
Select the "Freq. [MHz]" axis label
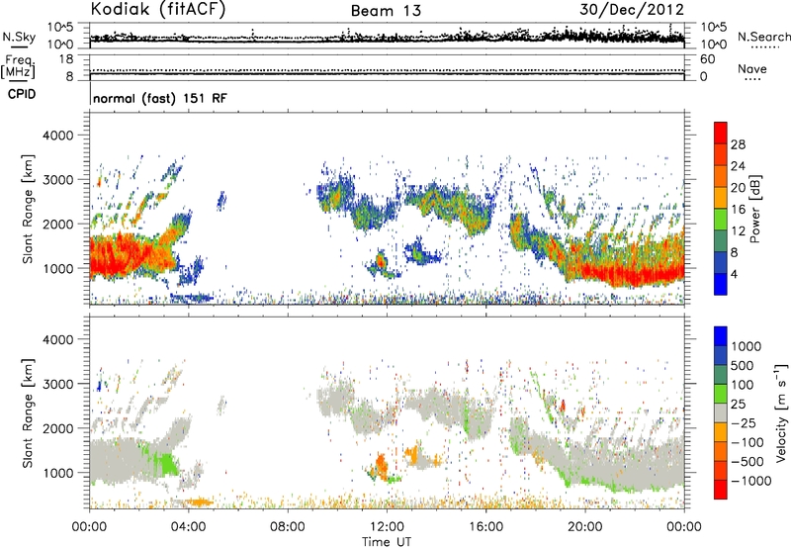click(x=18, y=67)
